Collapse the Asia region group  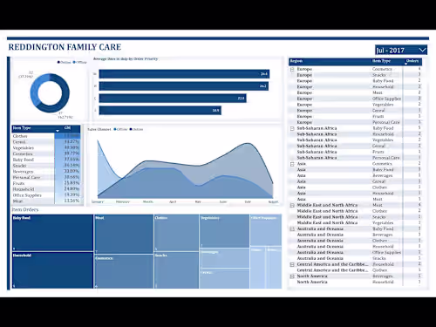(x=292, y=164)
